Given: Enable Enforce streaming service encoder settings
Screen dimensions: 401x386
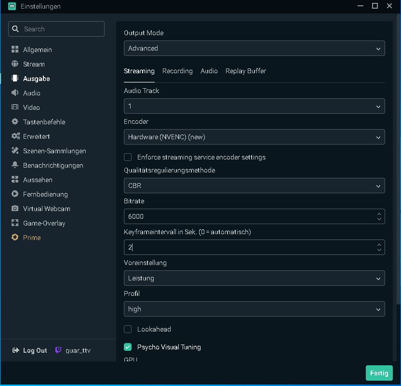Looking at the screenshot, I should click(128, 157).
